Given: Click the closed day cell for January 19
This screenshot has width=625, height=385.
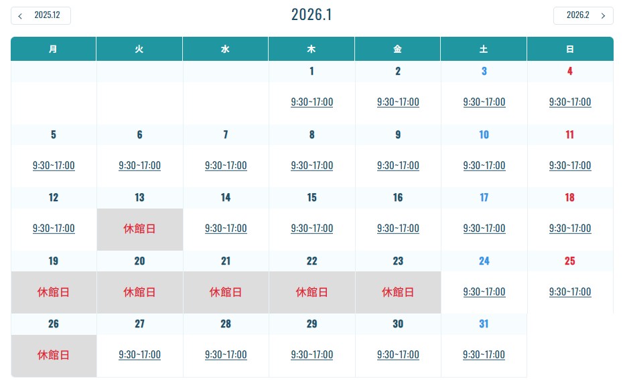Looking at the screenshot, I should pos(54,292).
